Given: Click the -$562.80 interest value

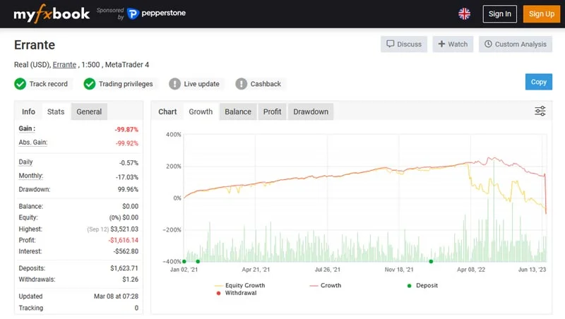Looking at the screenshot, I should (126, 251).
